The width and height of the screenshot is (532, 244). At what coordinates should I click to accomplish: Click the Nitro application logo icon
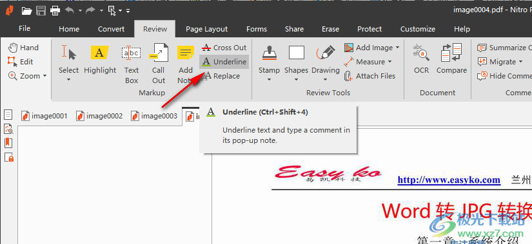coord(10,10)
